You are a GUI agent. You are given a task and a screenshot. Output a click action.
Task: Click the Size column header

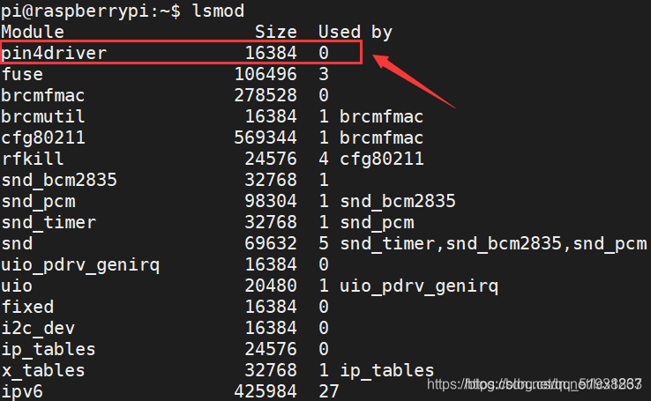coord(276,32)
